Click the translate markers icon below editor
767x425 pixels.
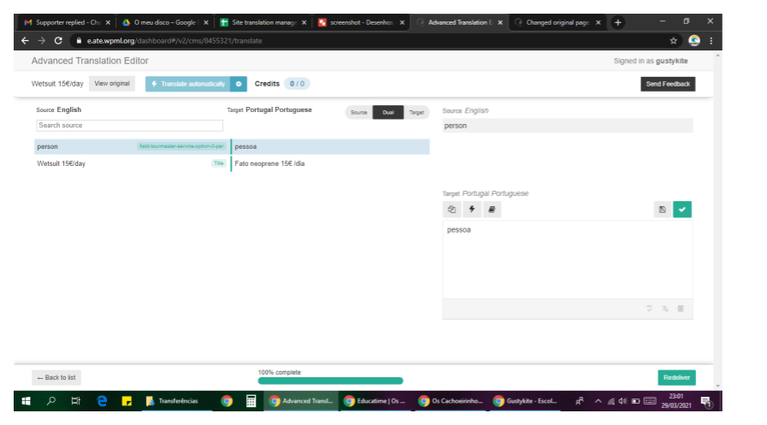pyautogui.click(x=664, y=309)
